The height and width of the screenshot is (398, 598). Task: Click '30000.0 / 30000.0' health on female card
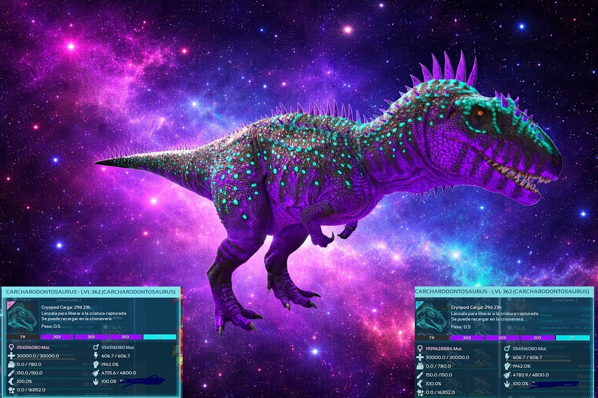[38, 356]
